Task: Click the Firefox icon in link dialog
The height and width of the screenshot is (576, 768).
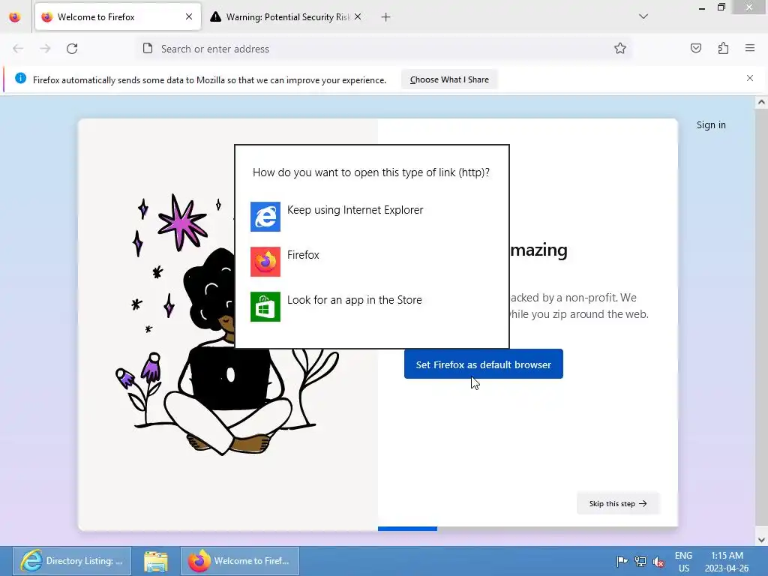Action: tap(265, 262)
